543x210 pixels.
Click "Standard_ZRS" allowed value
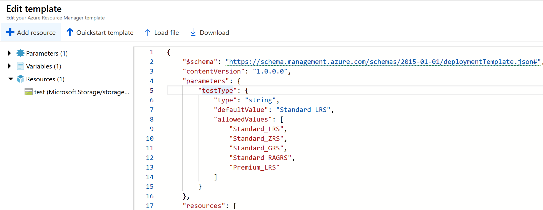click(x=256, y=138)
